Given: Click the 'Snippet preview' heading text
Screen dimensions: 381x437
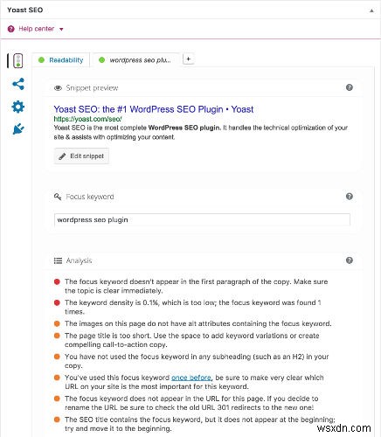Looking at the screenshot, I should 92,88.
